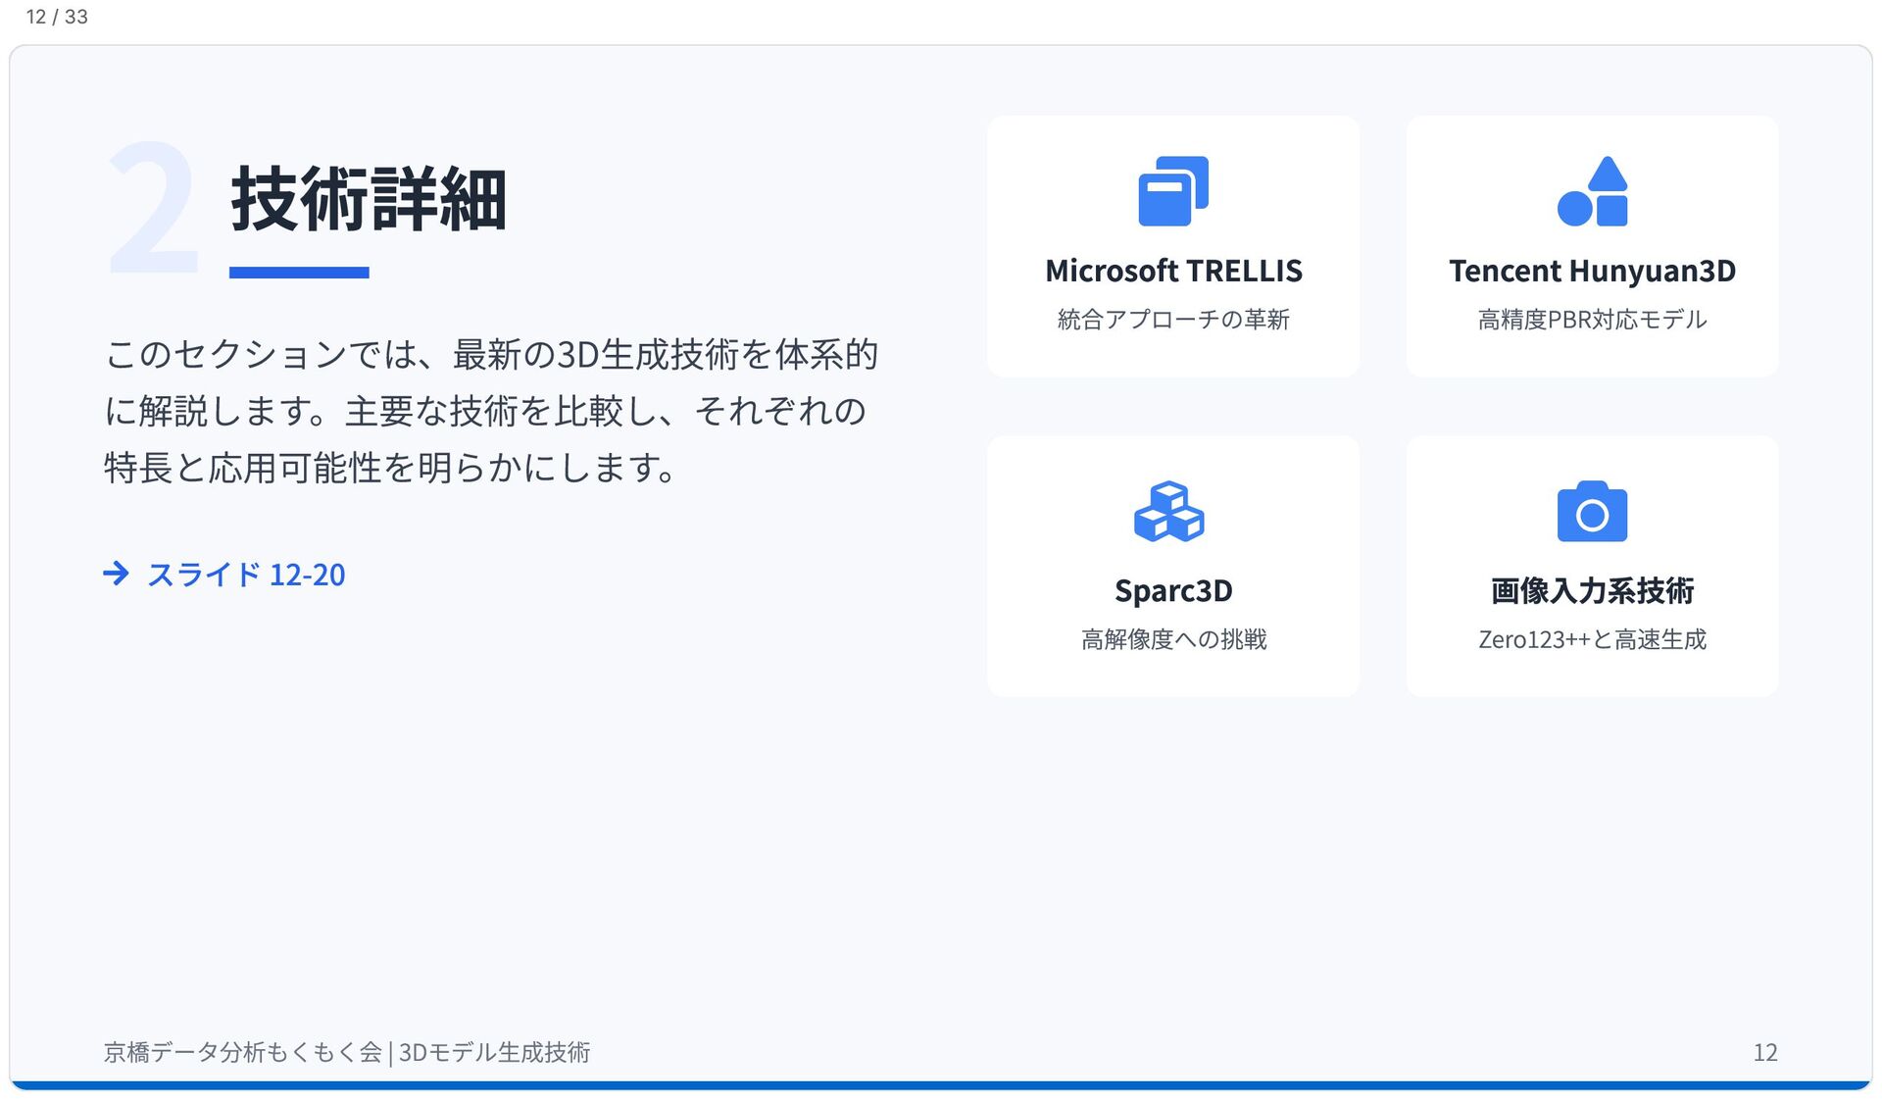Click the cubes icon above Sparc3D

pyautogui.click(x=1169, y=511)
